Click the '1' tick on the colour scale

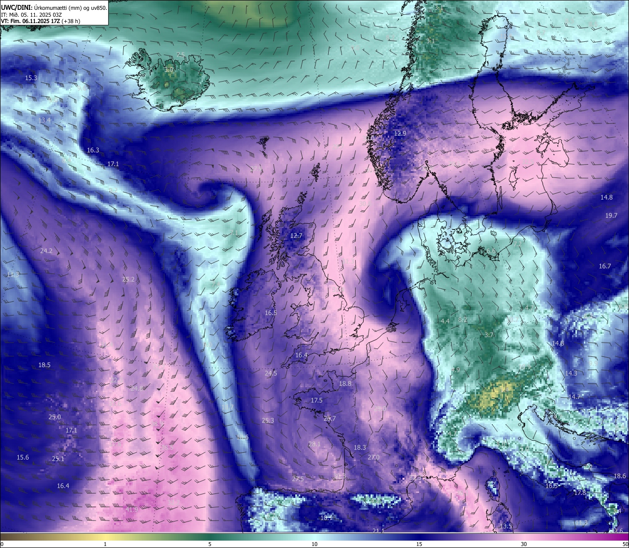pos(105,544)
